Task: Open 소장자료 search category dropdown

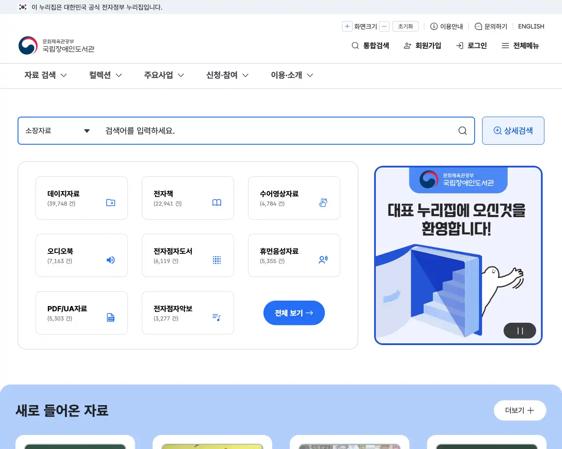Action: 58,131
